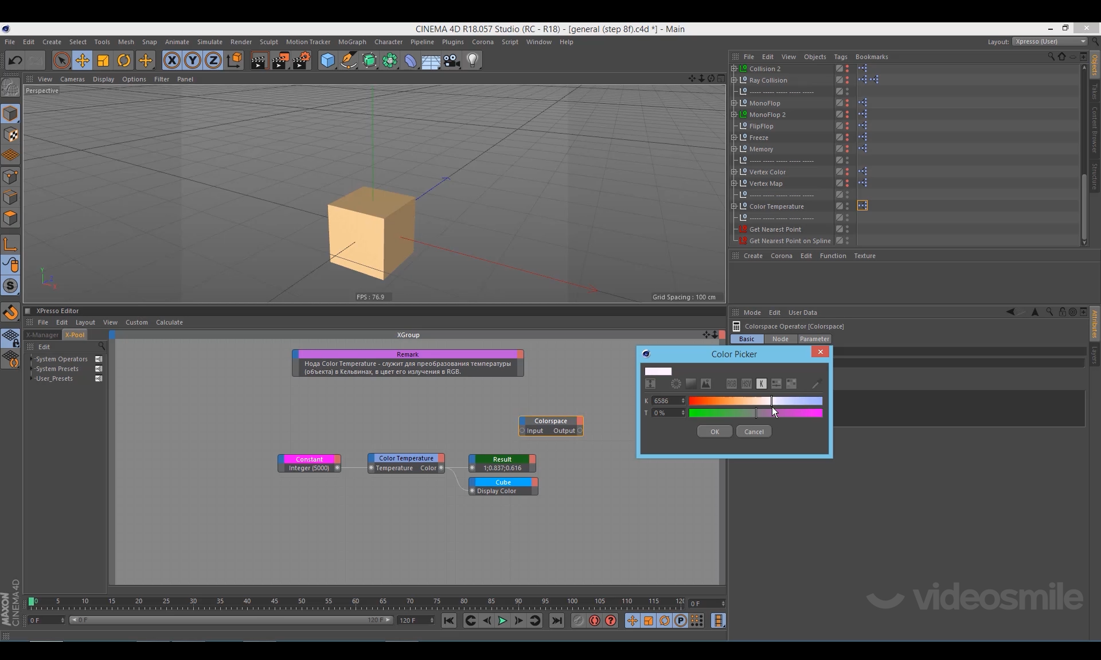Pick the eyedropper tool in Color Picker
The height and width of the screenshot is (660, 1101).
816,384
